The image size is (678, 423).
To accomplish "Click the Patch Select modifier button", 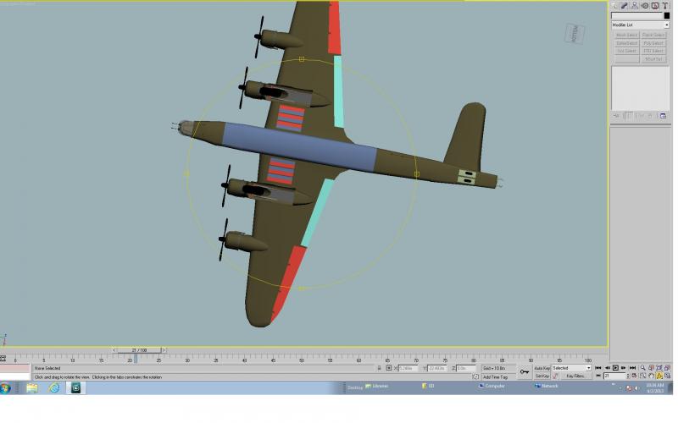I will click(653, 35).
